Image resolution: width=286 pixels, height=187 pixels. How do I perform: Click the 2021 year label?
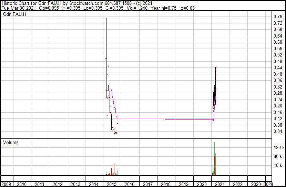click(219, 184)
